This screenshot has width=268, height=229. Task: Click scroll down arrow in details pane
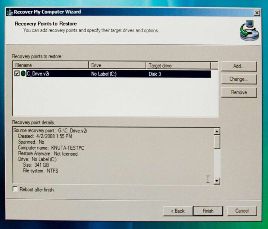pos(217,181)
